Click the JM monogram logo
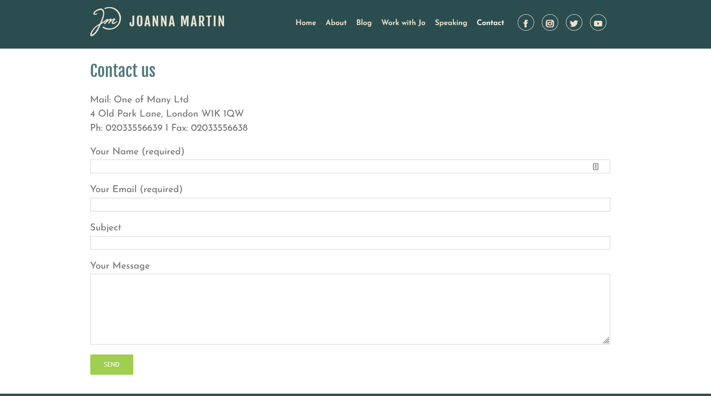Image resolution: width=711 pixels, height=396 pixels. point(105,22)
